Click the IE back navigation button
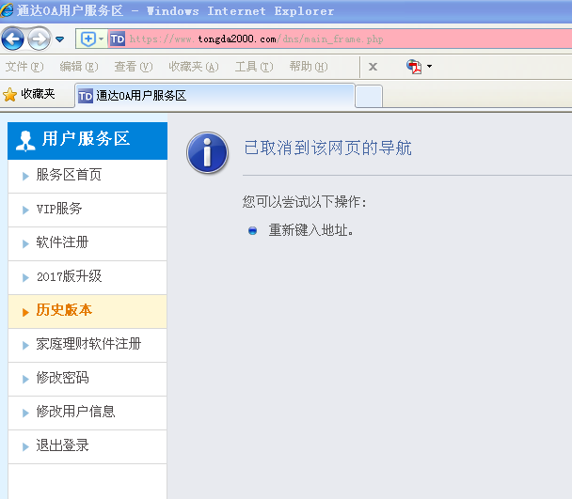The height and width of the screenshot is (499, 572). (13, 39)
